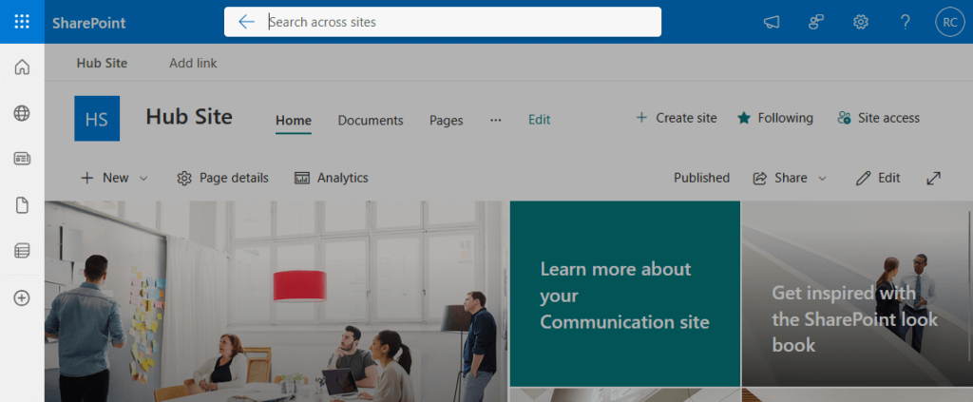
Task: Open the community connections icon
Action: coord(815,23)
